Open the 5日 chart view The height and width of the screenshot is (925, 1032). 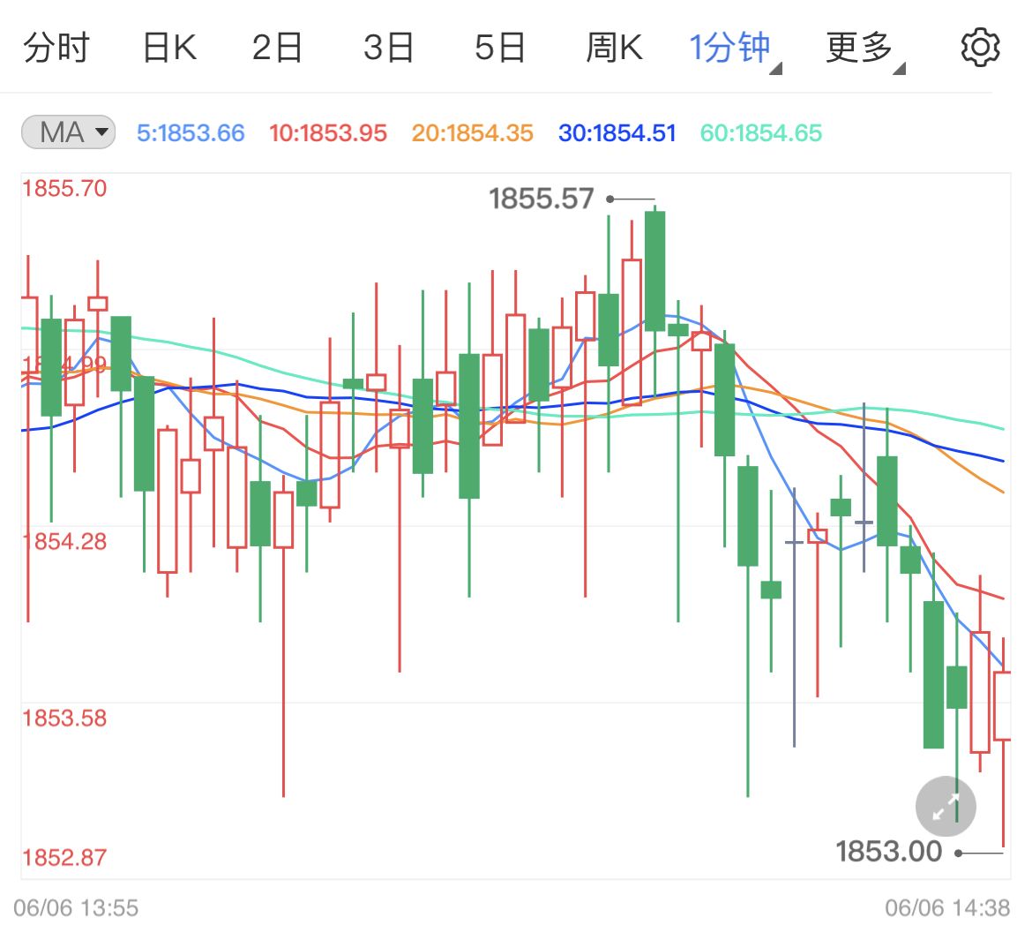click(x=499, y=49)
